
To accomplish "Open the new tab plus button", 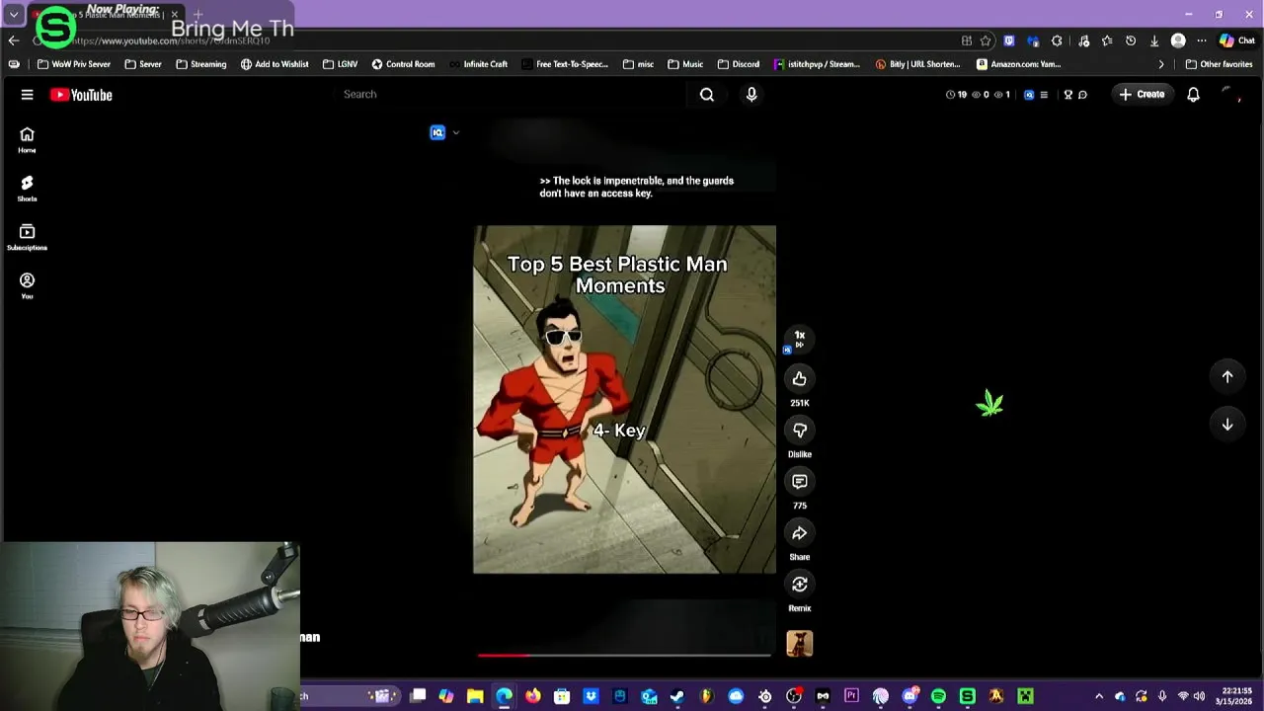I will tap(197, 15).
